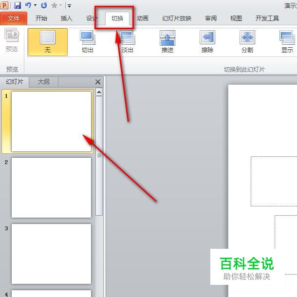Click the Redo/Repeat icon
Screen dimensions: 297x297
point(44,5)
